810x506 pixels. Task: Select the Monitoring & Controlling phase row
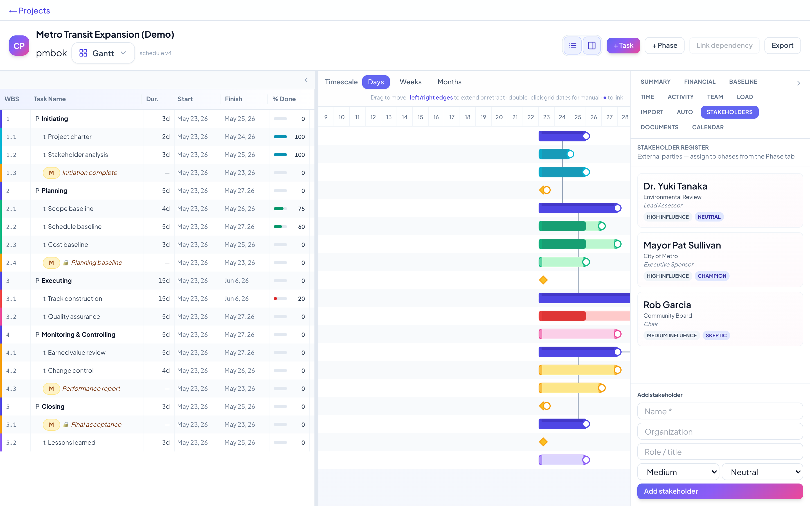(157, 335)
